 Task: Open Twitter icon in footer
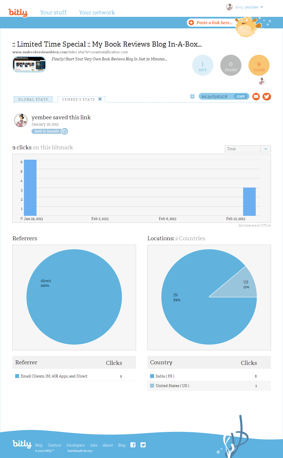[143, 445]
